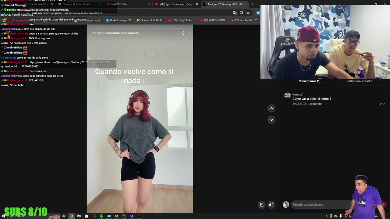Viewport: 390px width, 219px height.
Task: Open the browser profile icon at toolbar edge
Action: (258, 13)
